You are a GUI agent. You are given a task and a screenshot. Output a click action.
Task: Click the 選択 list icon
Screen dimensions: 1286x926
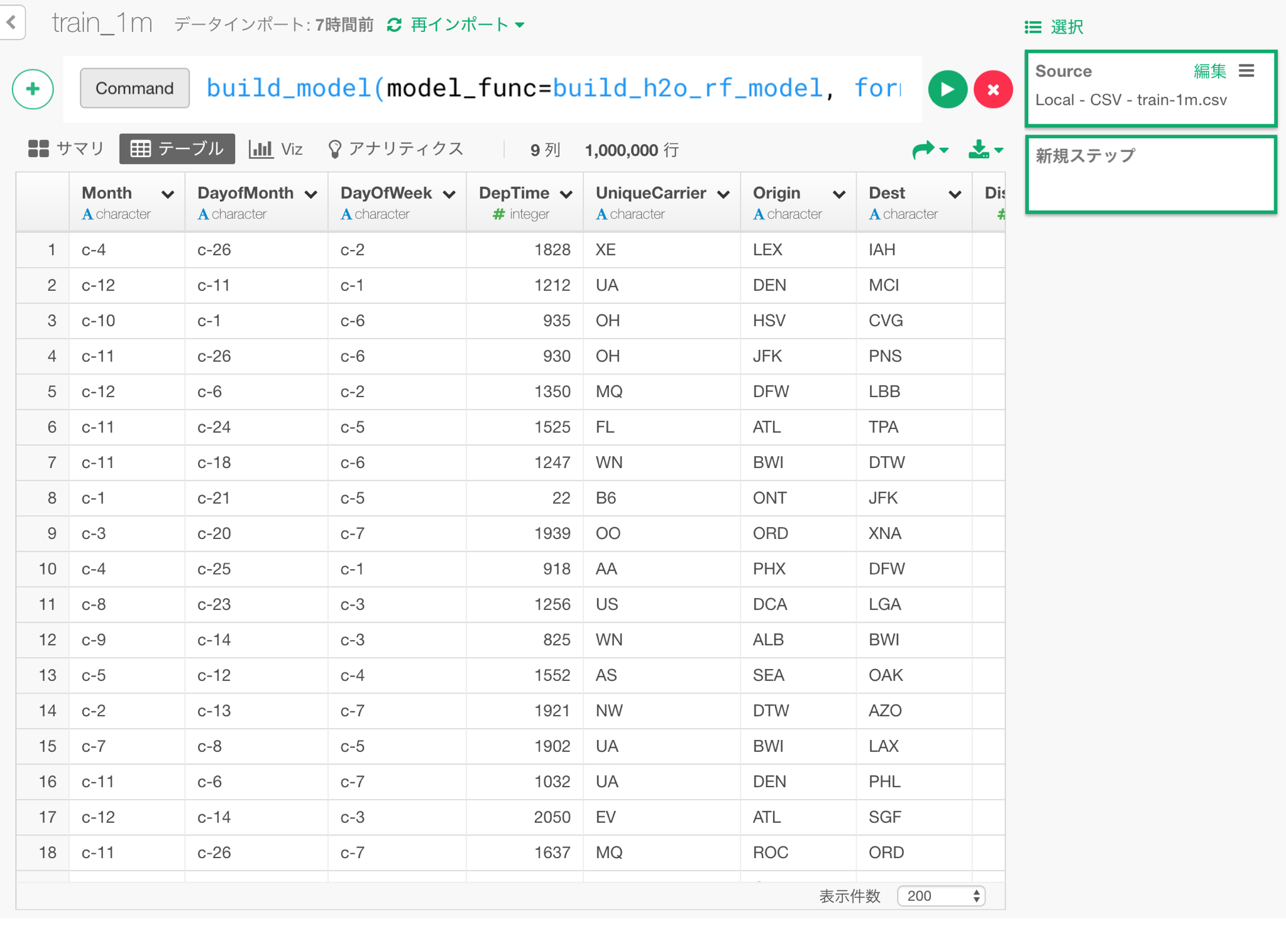1033,27
